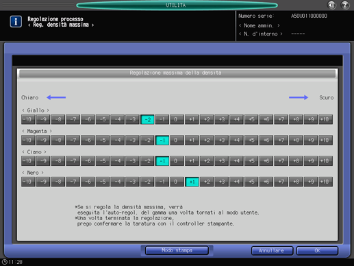
Task: Select the highlighted +1 for Nero
Action: 192,182
